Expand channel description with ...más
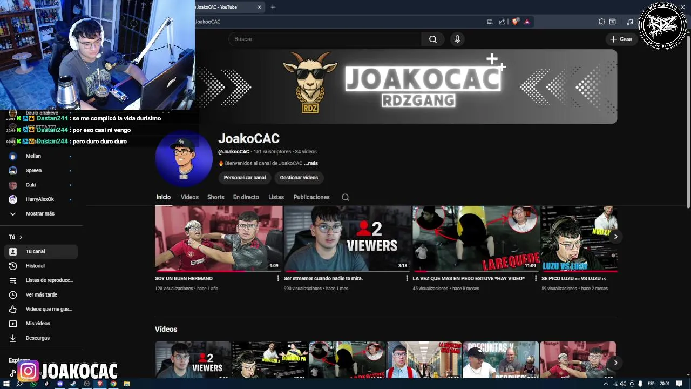The width and height of the screenshot is (691, 389). point(311,163)
